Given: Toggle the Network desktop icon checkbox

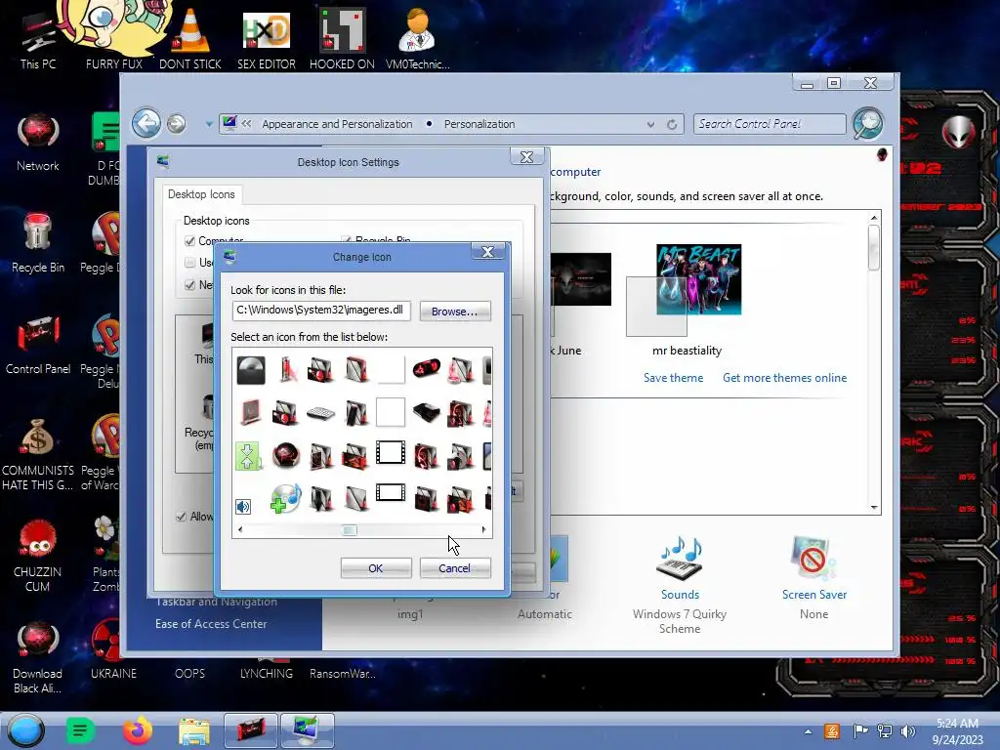Looking at the screenshot, I should [x=189, y=284].
